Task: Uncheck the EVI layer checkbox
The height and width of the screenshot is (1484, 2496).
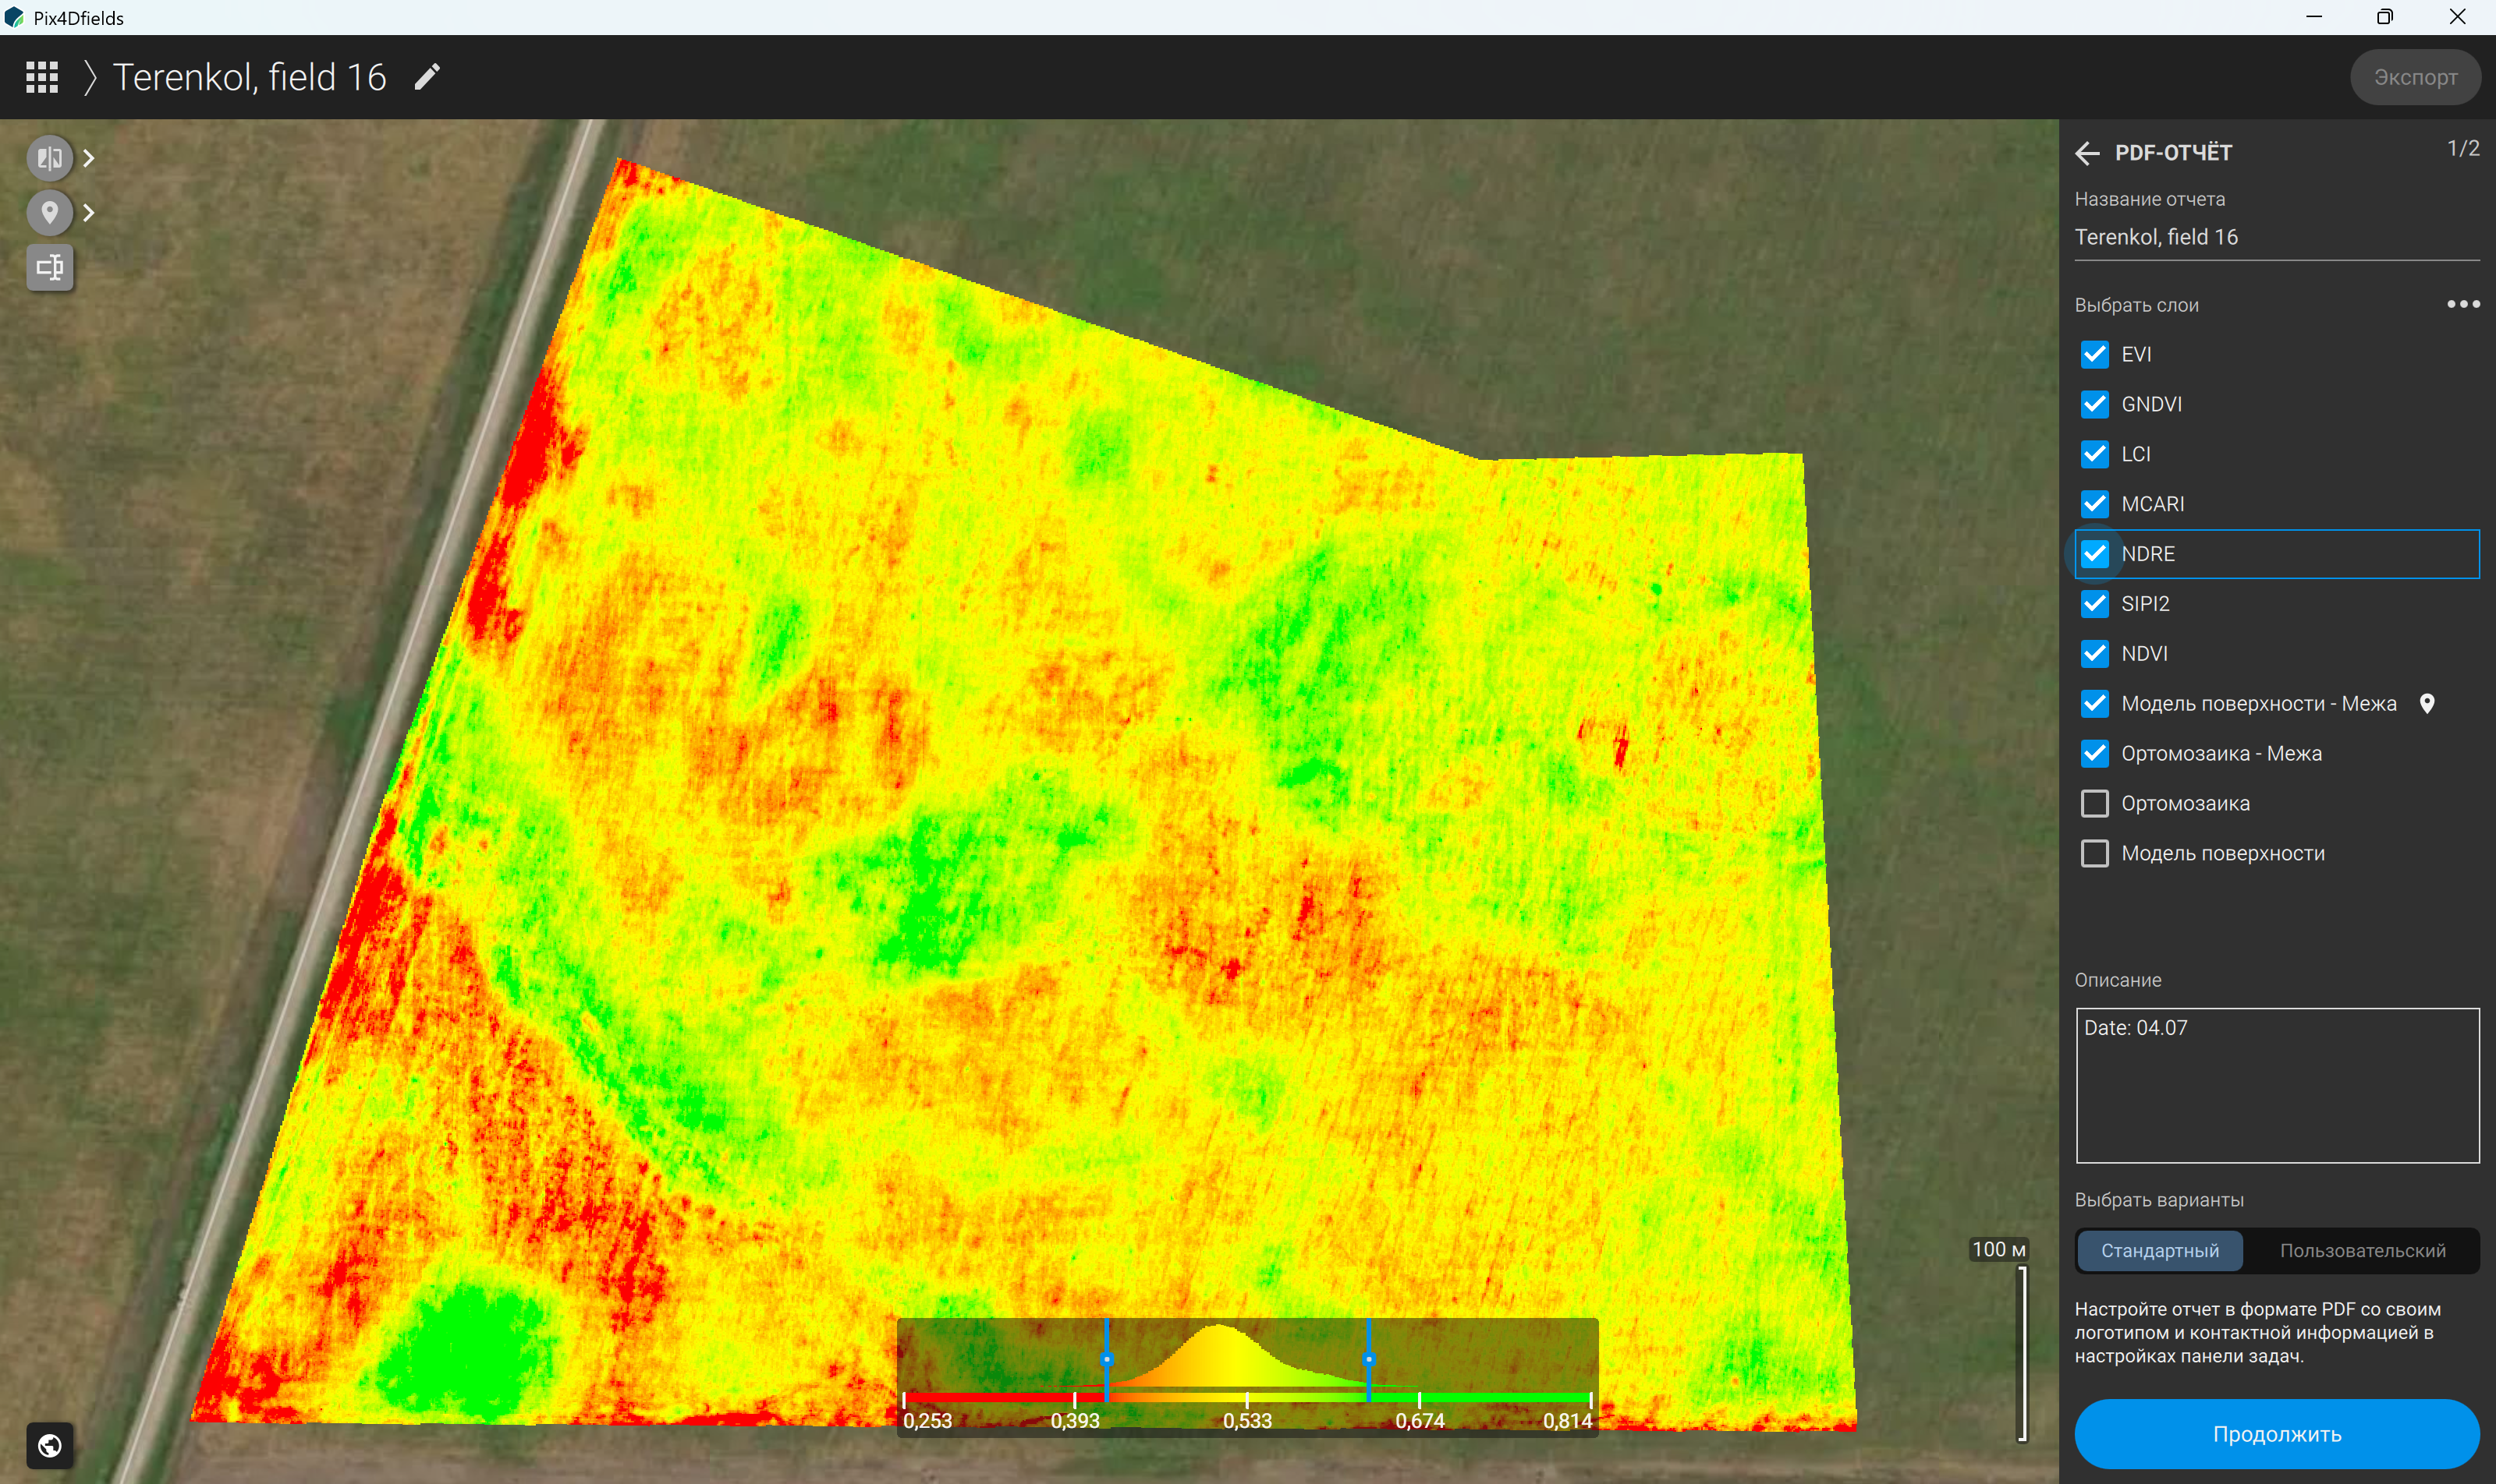Action: pyautogui.click(x=2094, y=354)
